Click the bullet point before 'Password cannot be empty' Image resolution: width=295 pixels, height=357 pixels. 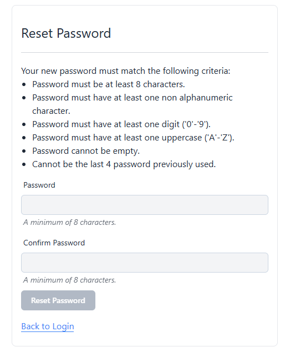[x=24, y=151]
